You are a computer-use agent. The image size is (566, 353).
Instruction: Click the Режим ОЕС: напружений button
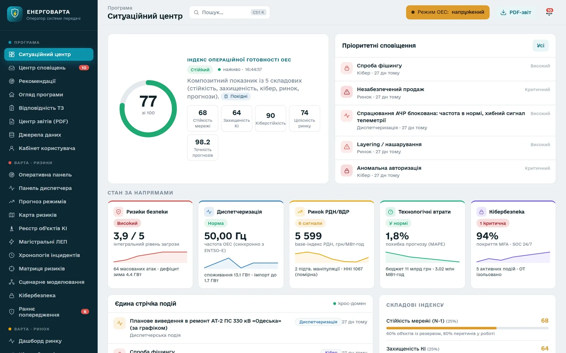(448, 12)
